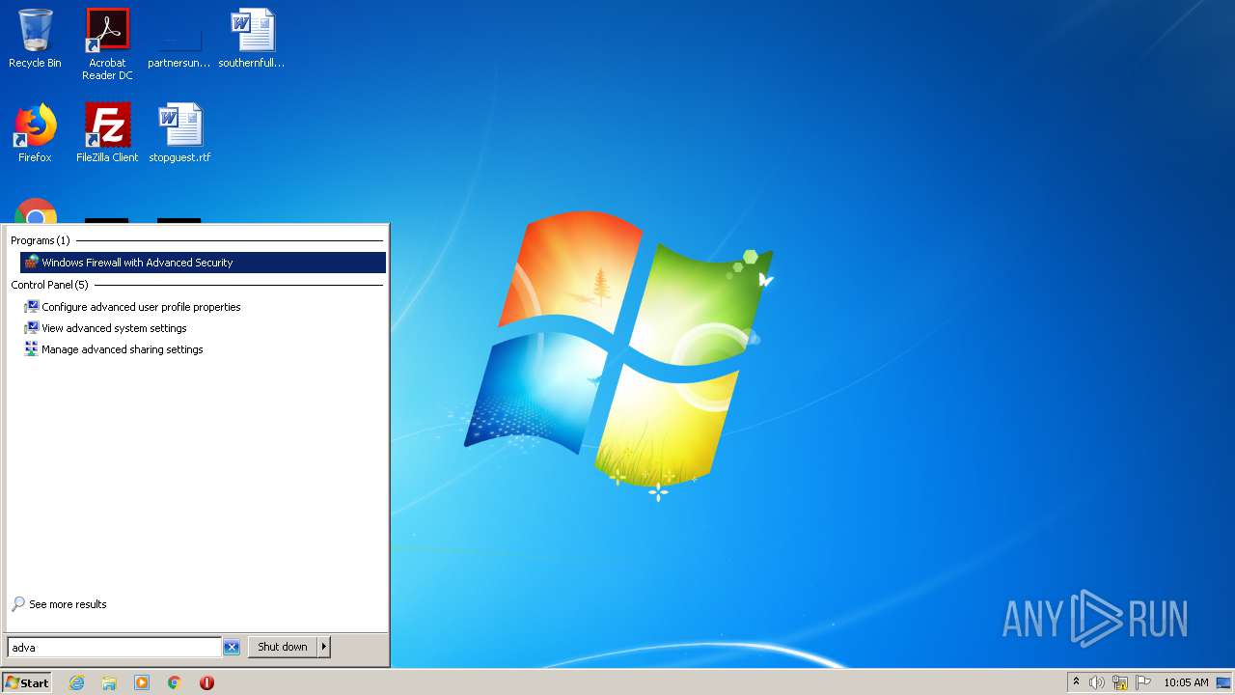1235x695 pixels.
Task: Clear the search text with the X button
Action: (x=232, y=647)
